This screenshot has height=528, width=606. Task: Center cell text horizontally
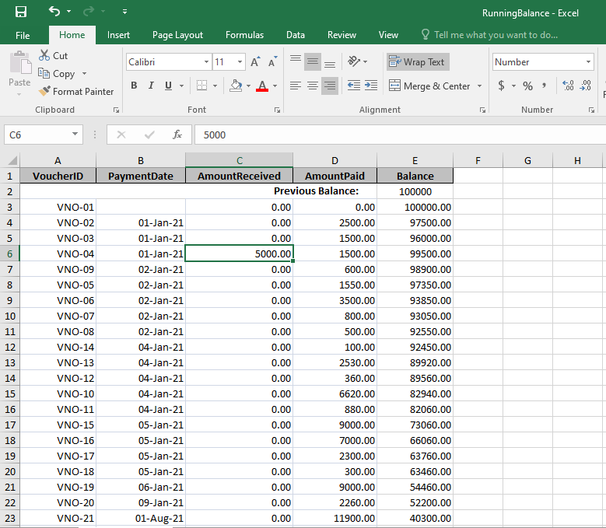coord(312,86)
